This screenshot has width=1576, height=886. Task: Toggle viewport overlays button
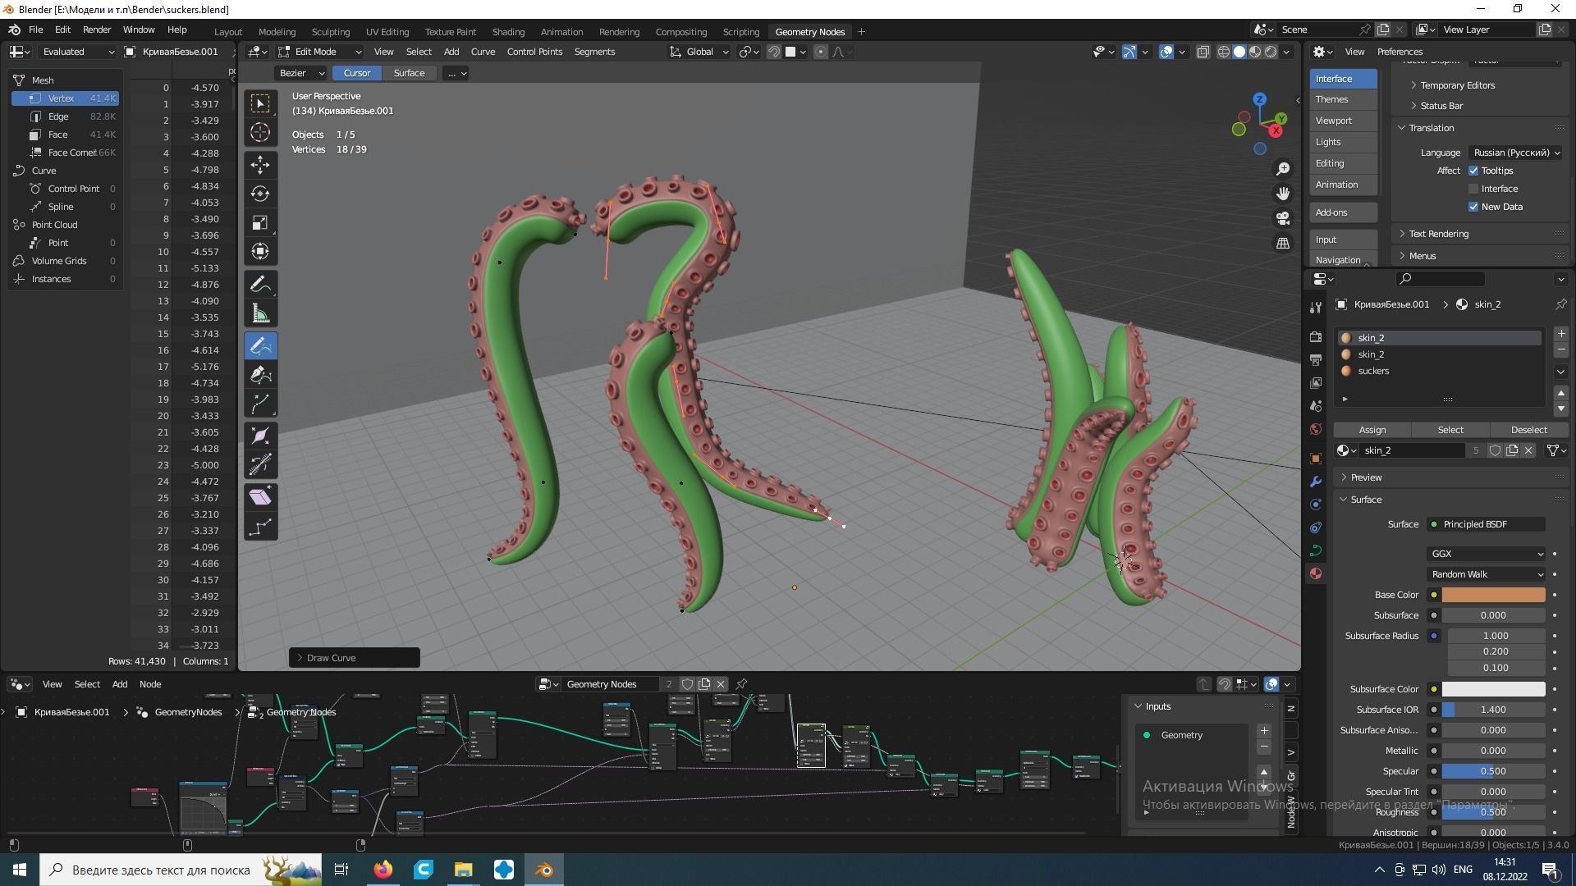point(1166,52)
